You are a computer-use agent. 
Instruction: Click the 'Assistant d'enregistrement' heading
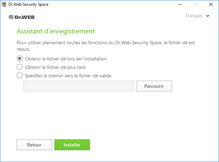[55, 31]
